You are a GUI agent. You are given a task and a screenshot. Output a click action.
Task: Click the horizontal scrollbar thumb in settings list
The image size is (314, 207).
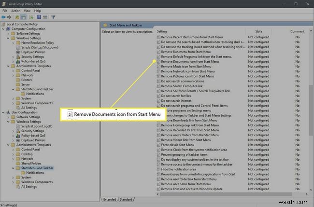(x=226, y=194)
